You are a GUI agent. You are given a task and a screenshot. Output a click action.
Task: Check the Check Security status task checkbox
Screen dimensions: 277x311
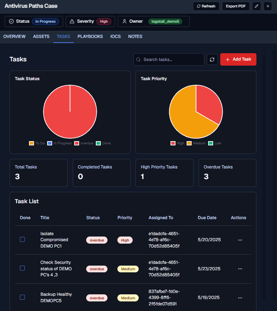(x=22, y=268)
